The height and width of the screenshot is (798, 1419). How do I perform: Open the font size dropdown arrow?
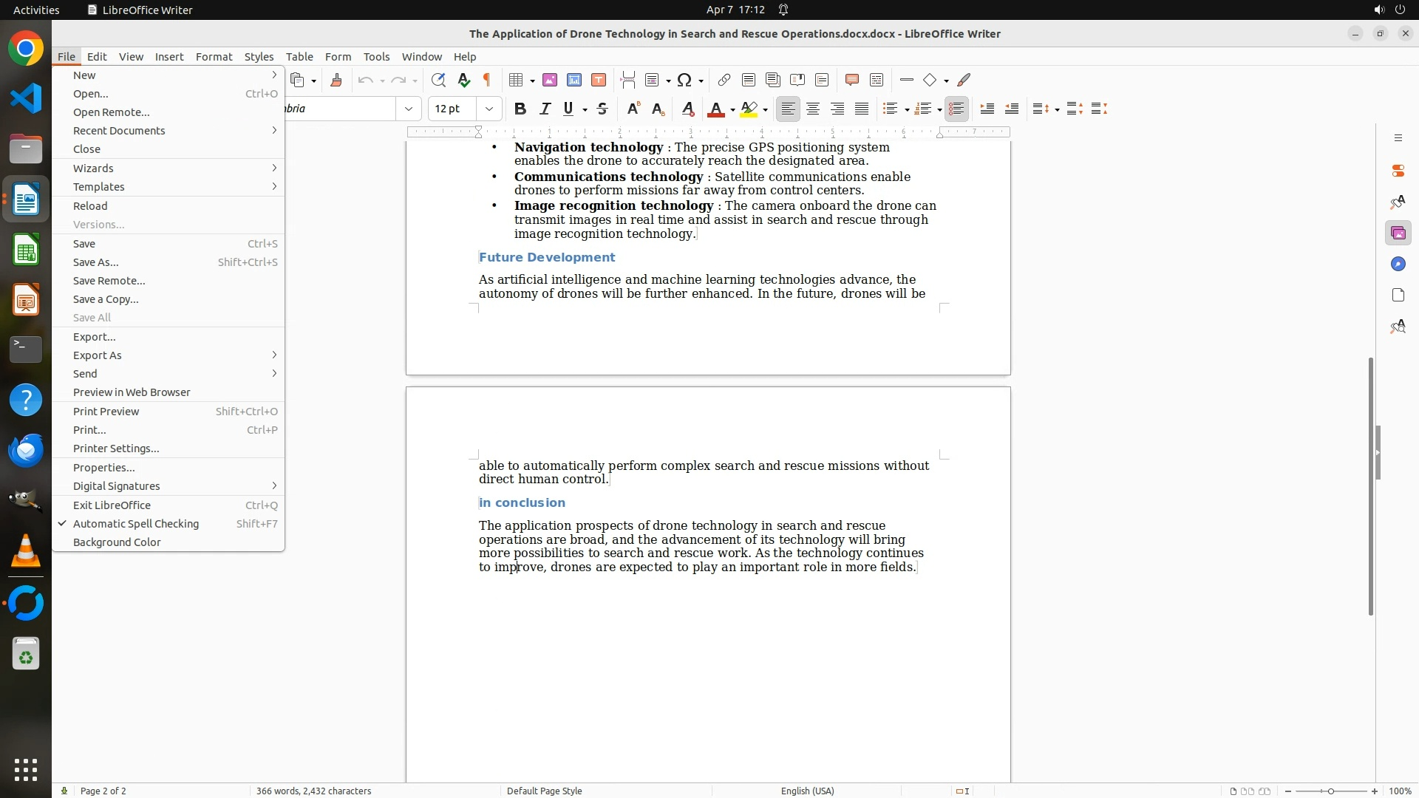[x=489, y=109]
